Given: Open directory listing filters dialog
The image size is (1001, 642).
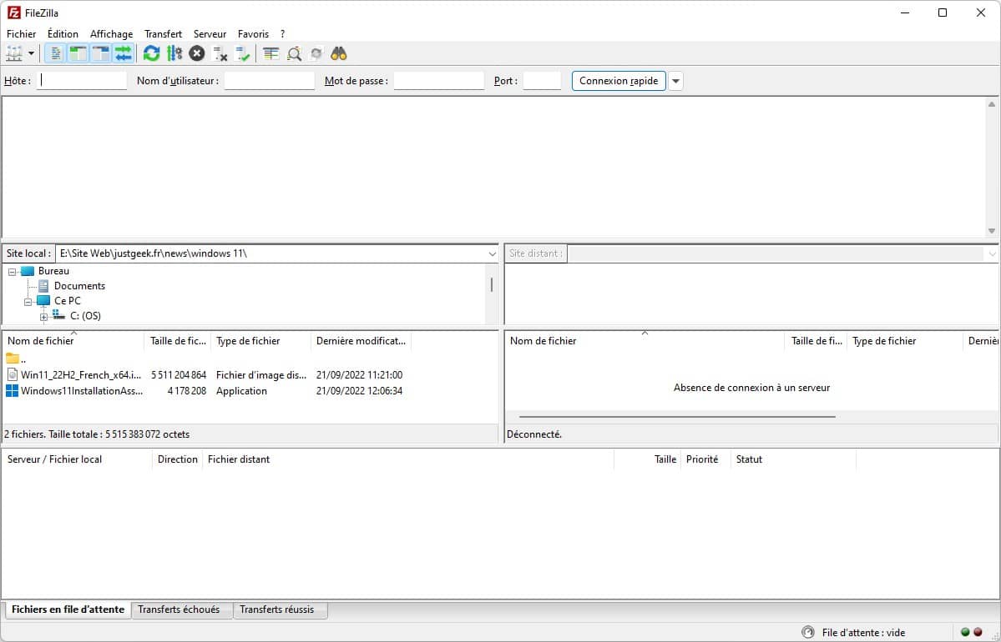Looking at the screenshot, I should tap(271, 53).
